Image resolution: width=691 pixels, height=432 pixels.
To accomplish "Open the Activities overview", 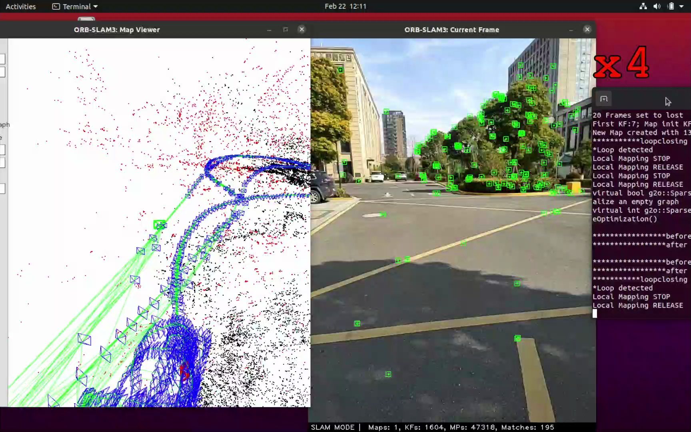I will click(x=20, y=6).
